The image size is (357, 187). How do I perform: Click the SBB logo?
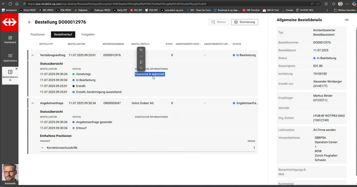pyautogui.click(x=10, y=22)
